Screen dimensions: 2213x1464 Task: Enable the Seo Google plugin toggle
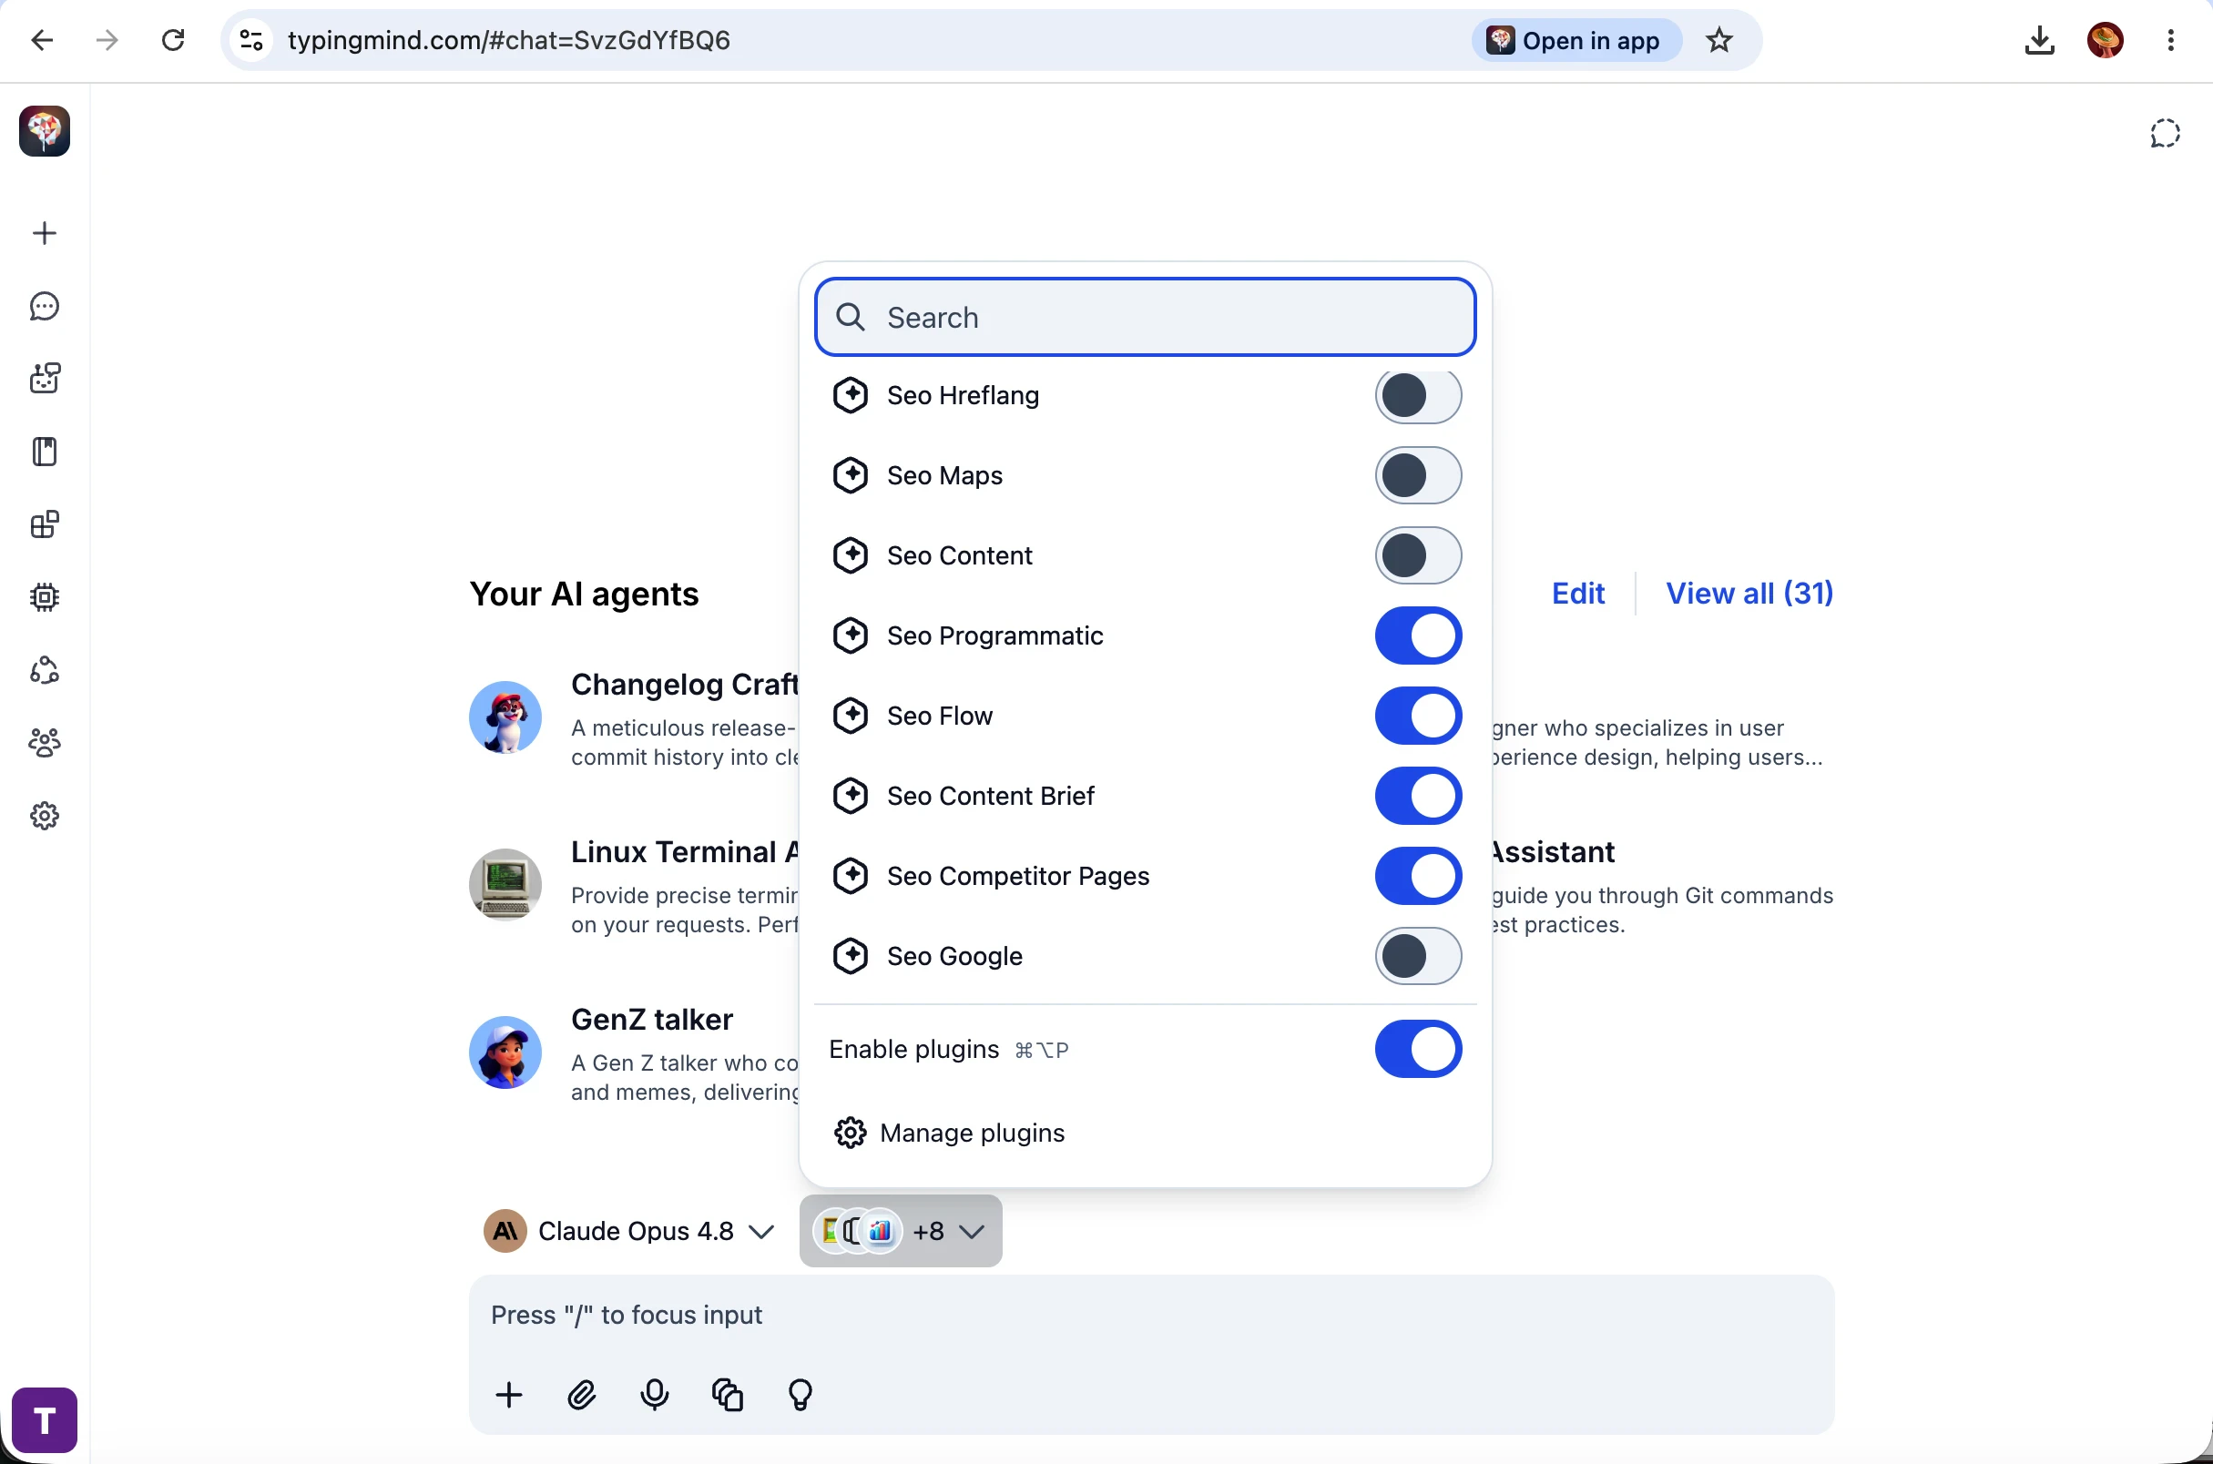point(1417,956)
